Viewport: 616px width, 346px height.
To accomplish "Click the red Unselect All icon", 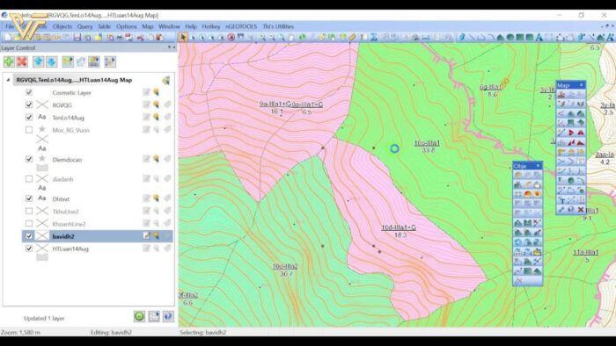I will [x=231, y=38].
